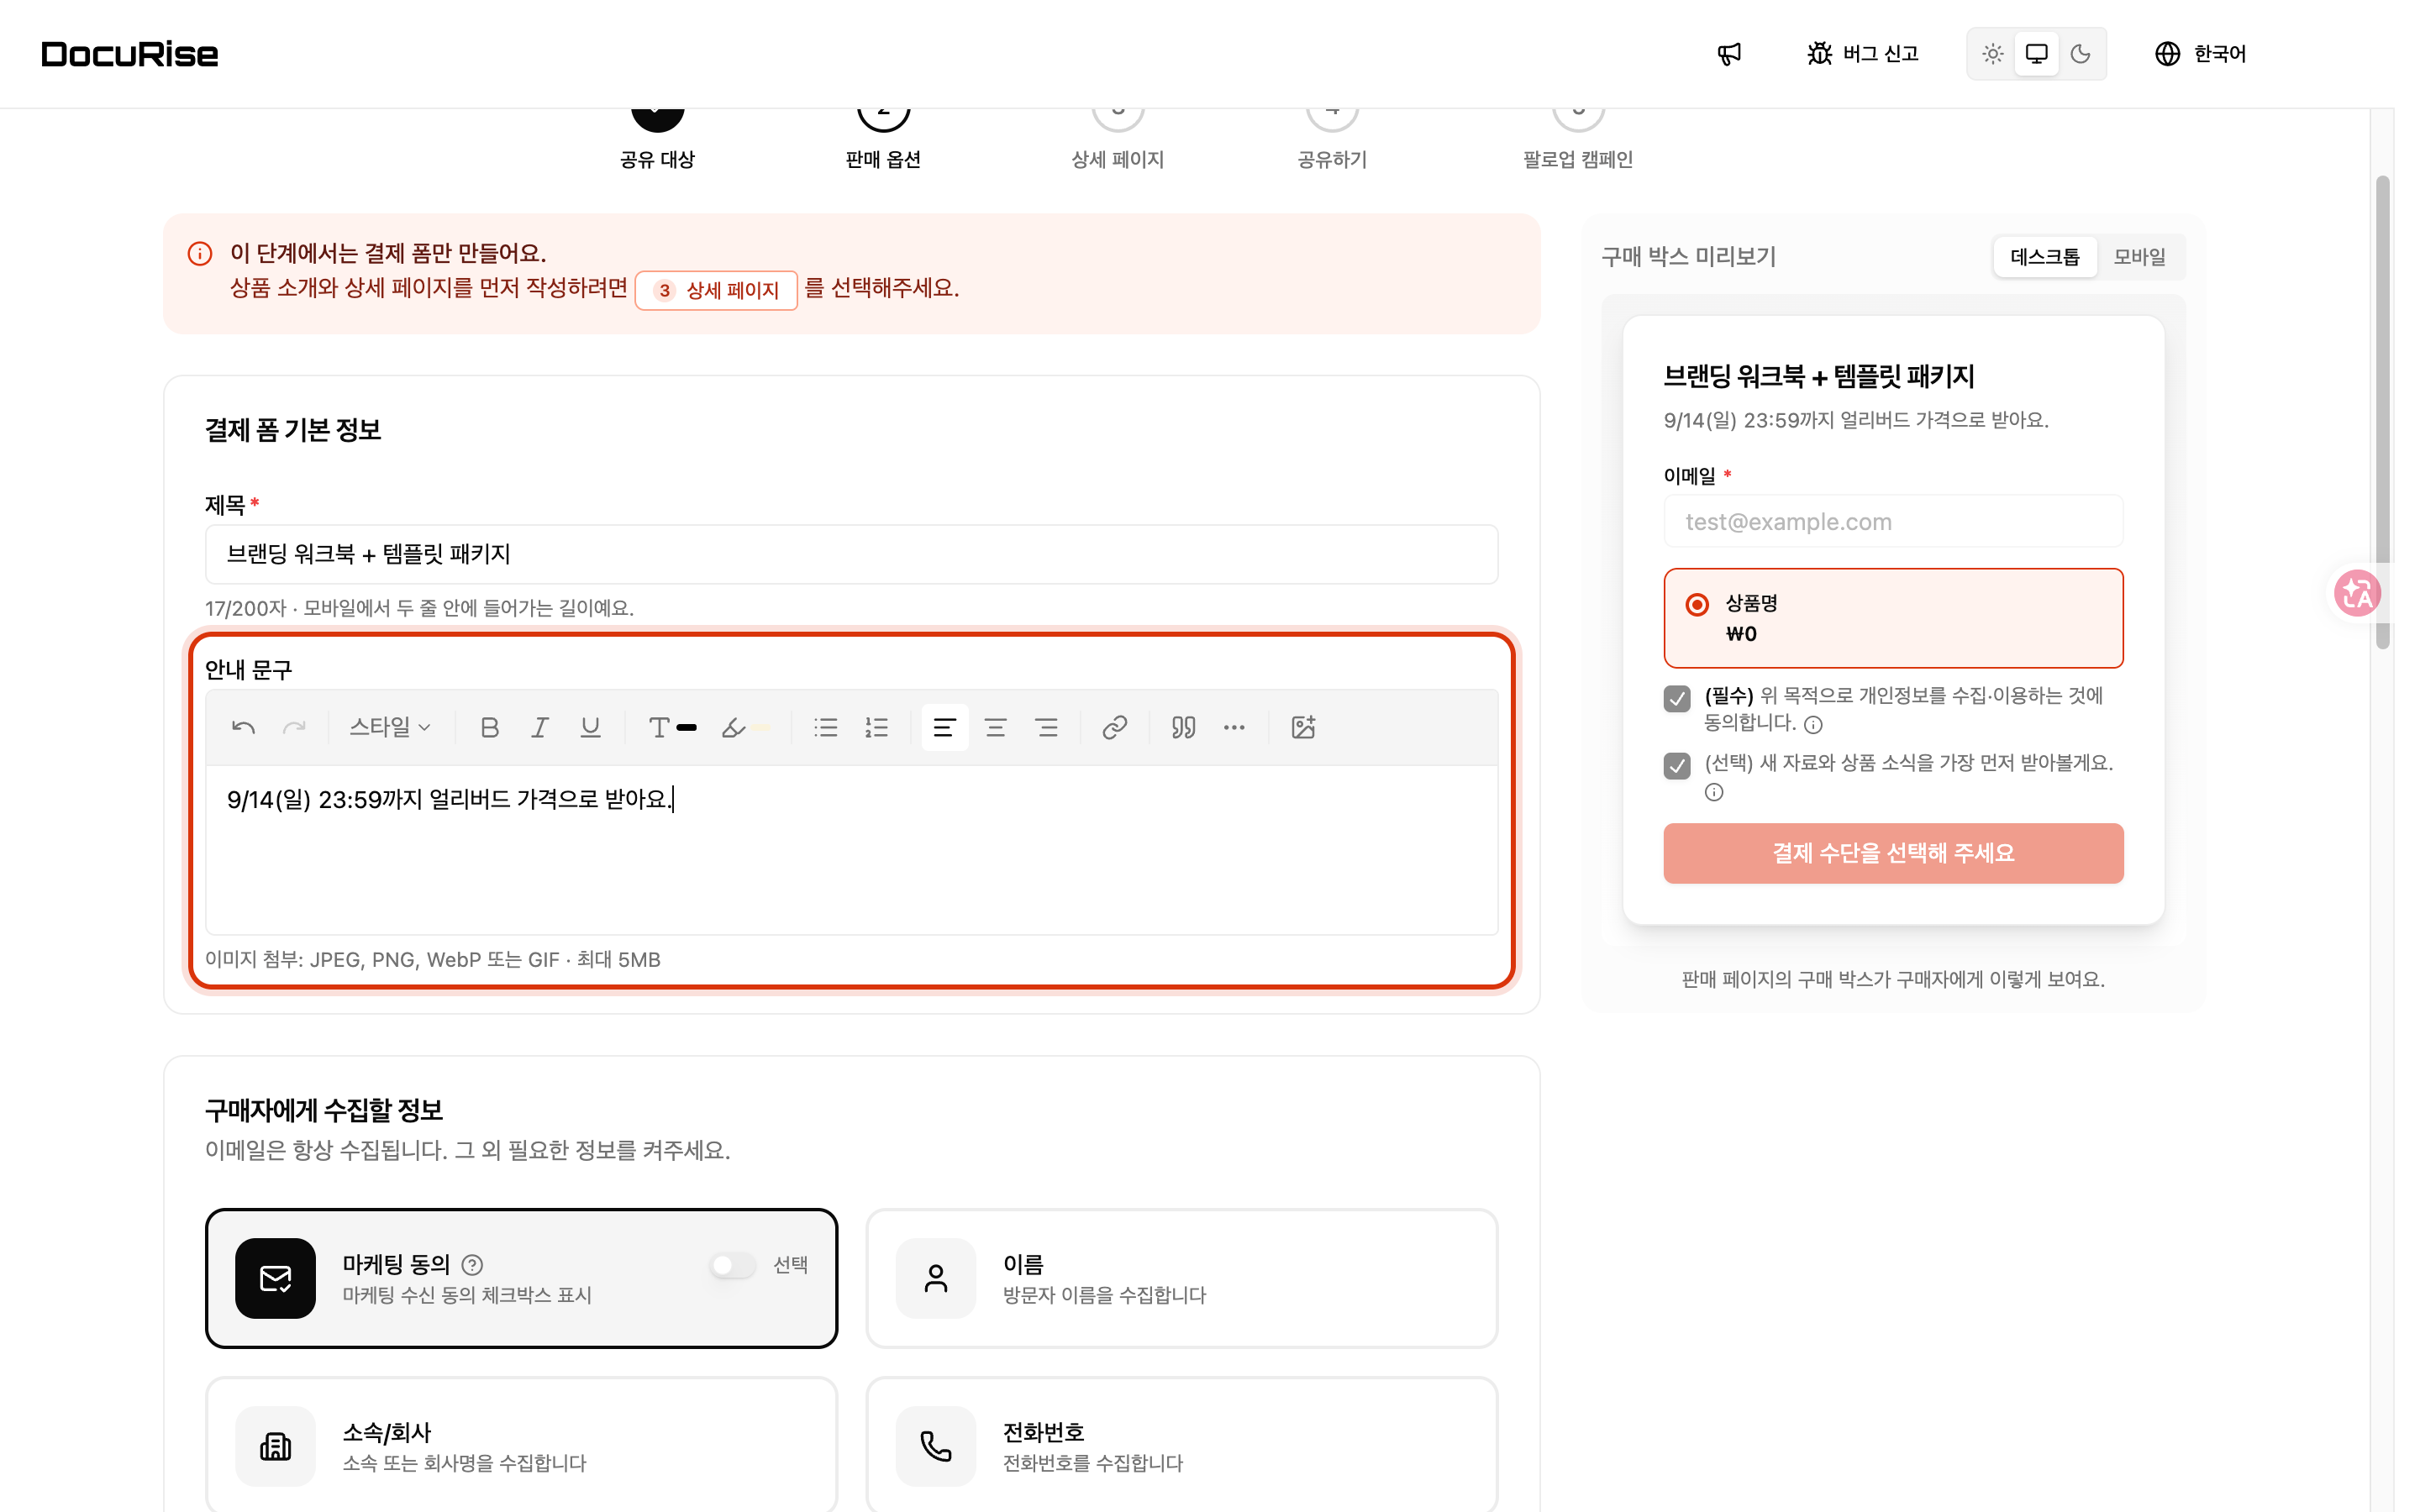The image size is (2420, 1512).
Task: Align text right
Action: click(x=1047, y=727)
